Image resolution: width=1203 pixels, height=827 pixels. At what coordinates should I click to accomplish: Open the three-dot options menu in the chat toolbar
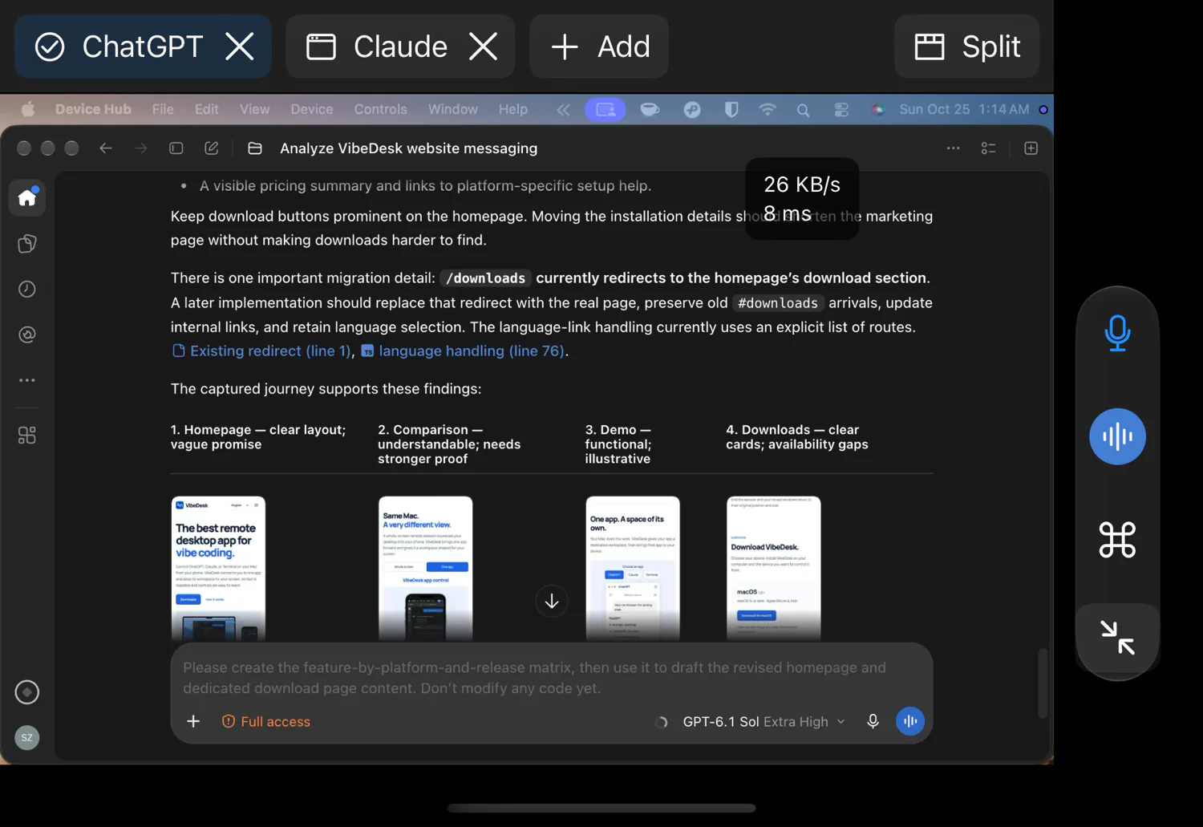pyautogui.click(x=953, y=148)
